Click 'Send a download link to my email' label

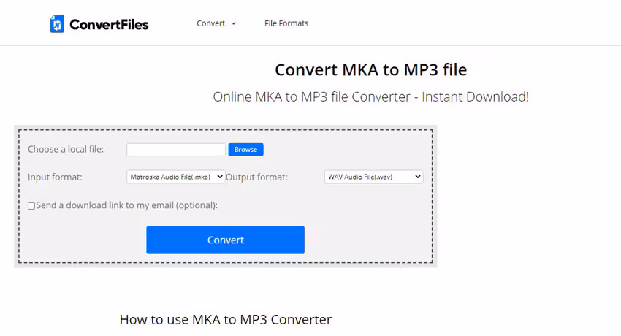coord(126,205)
